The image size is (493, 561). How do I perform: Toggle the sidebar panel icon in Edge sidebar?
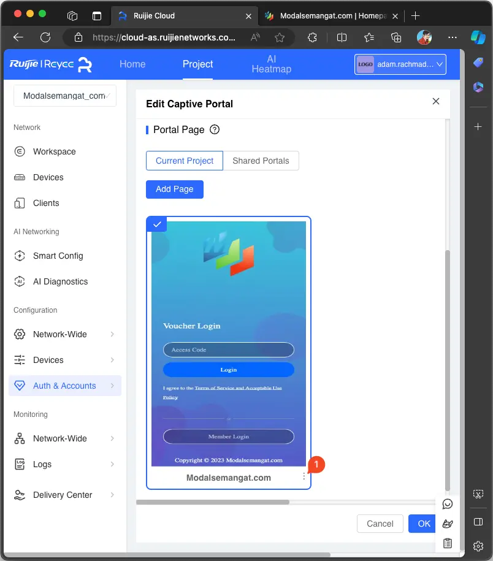click(478, 522)
